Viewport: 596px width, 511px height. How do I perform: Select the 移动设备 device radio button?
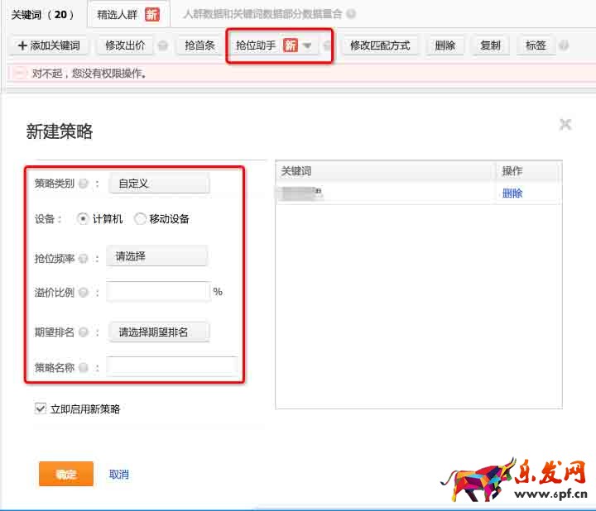pyautogui.click(x=140, y=219)
